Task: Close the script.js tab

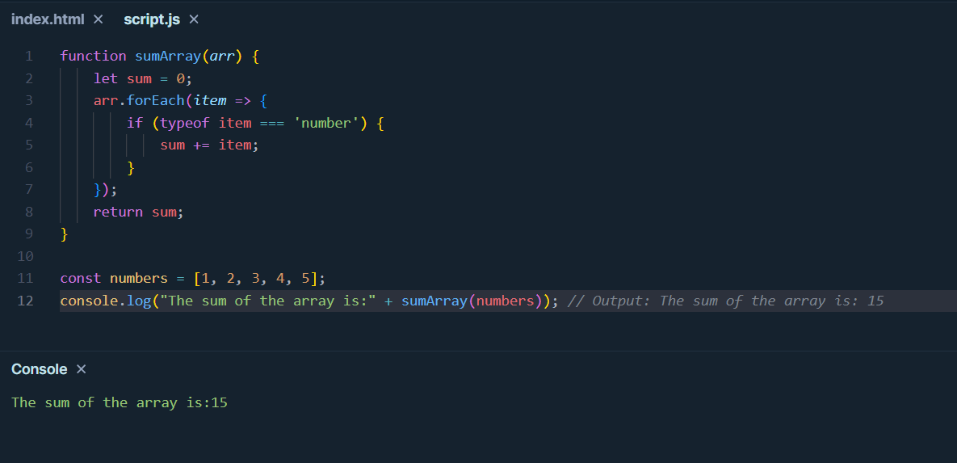Action: [x=194, y=19]
